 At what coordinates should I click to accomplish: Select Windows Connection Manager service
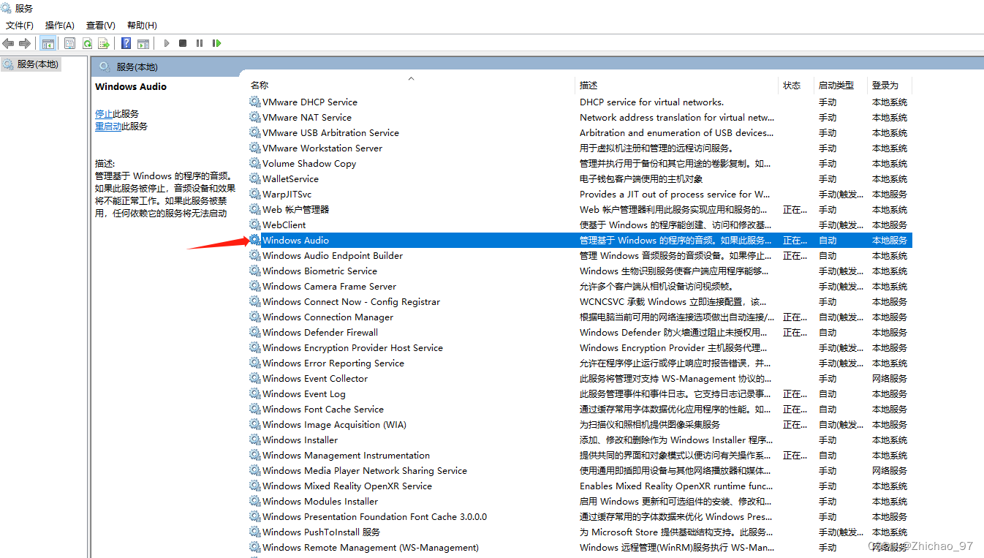coord(580,317)
